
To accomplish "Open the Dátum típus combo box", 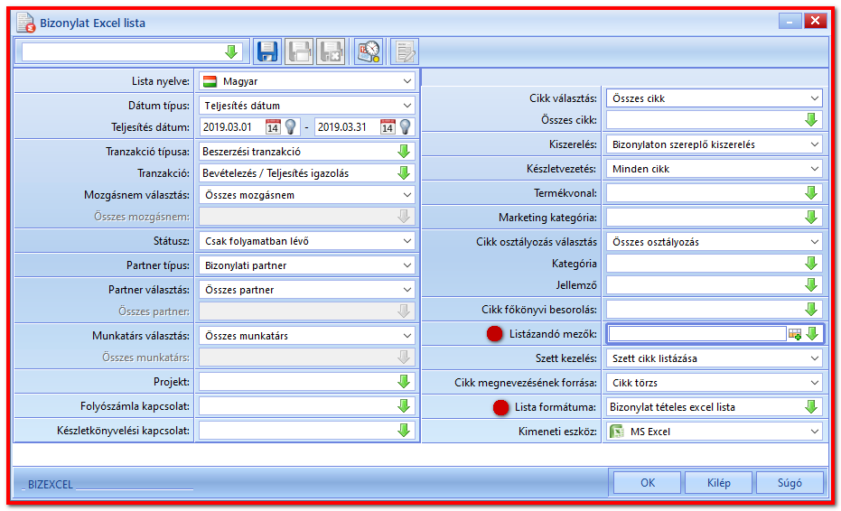I will (407, 106).
